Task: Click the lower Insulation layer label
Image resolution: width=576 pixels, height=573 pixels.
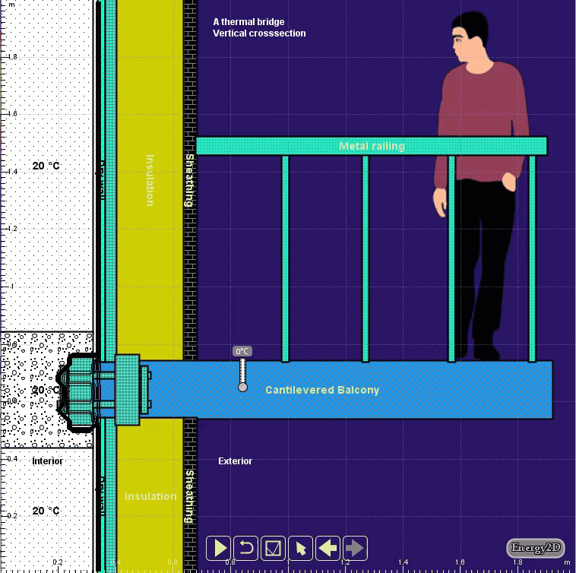Action: pos(150,496)
